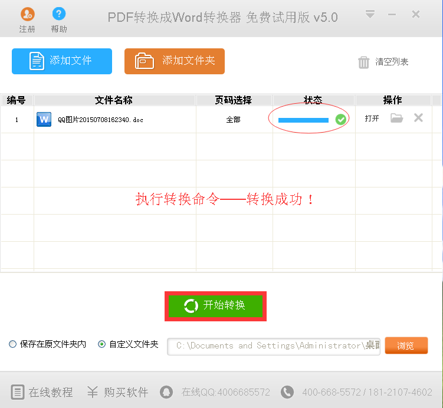
Task: Click the 添加文件 add file button
Action: point(62,61)
